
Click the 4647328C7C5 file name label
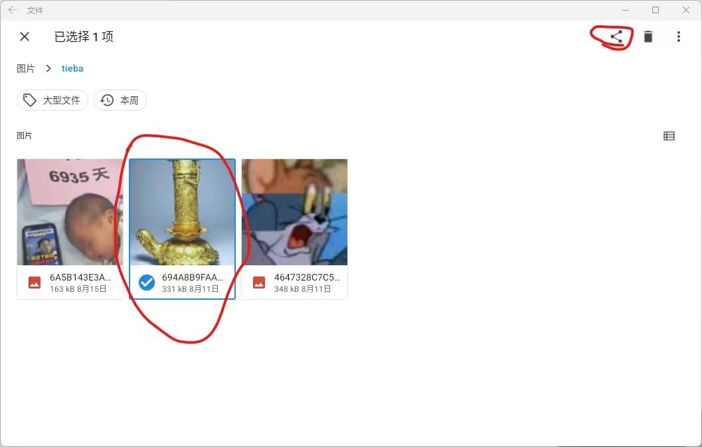307,277
